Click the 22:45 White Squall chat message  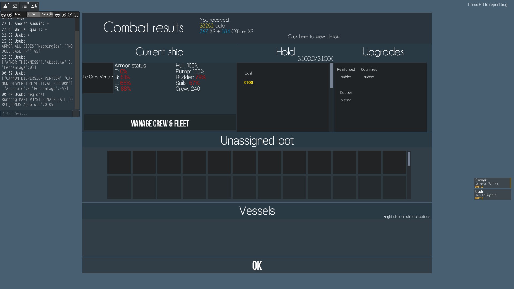point(24,29)
